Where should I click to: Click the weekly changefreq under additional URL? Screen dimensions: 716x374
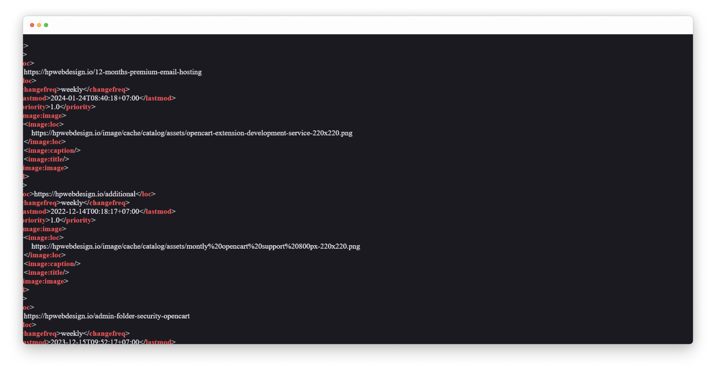72,203
